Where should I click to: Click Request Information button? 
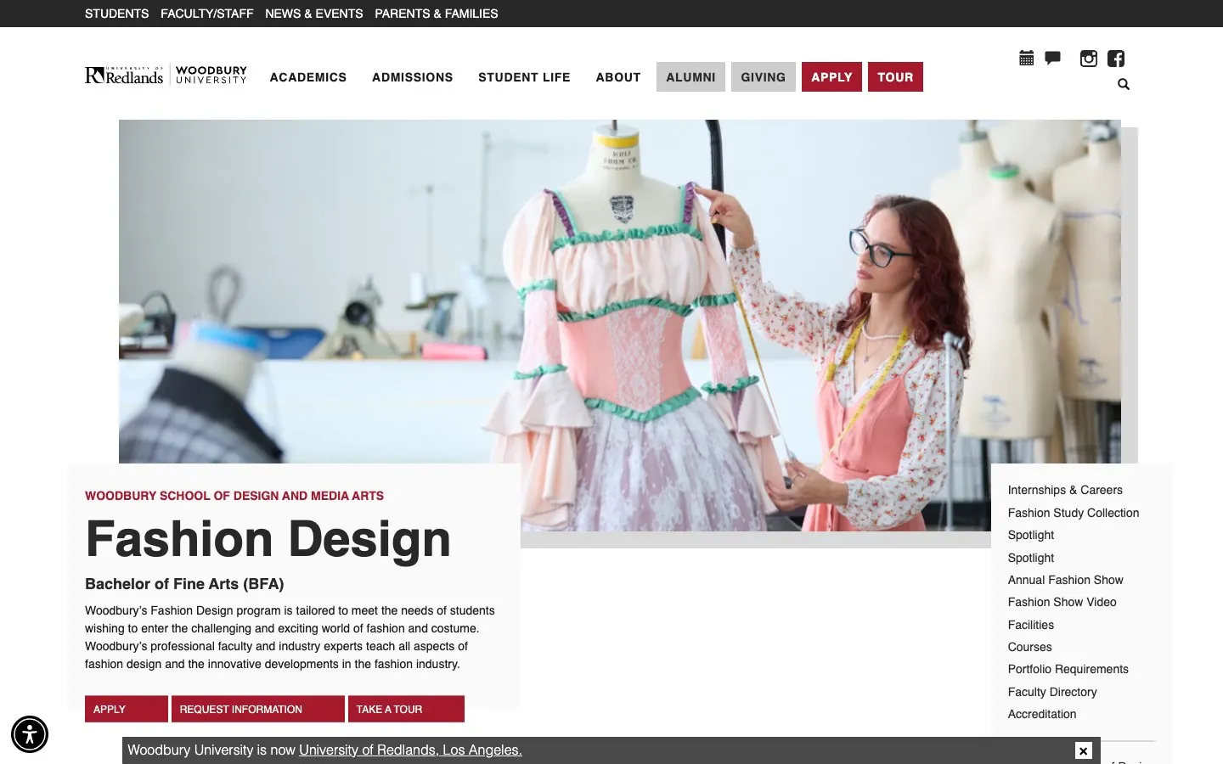258,709
